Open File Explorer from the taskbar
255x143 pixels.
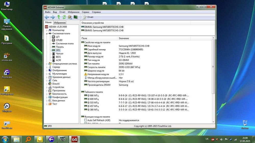(17, 139)
